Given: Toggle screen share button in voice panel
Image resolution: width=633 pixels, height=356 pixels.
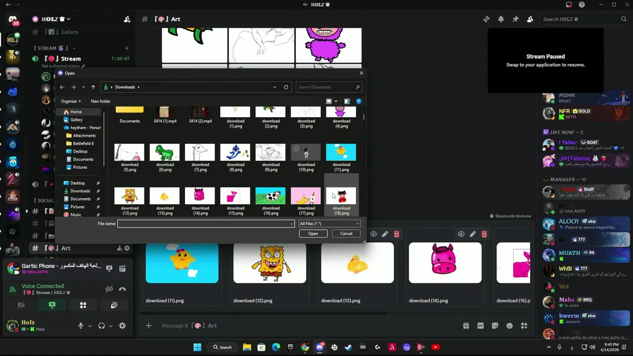Looking at the screenshot, I should pyautogui.click(x=52, y=306).
